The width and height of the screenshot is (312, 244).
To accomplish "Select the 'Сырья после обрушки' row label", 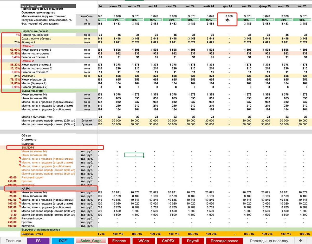I will [x=36, y=38].
